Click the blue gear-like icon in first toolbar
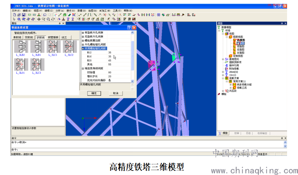This screenshot has height=175, width=298. point(158,15)
